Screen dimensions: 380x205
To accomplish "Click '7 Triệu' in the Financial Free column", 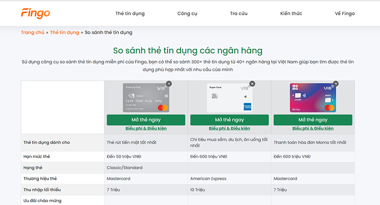I will click(x=113, y=190).
